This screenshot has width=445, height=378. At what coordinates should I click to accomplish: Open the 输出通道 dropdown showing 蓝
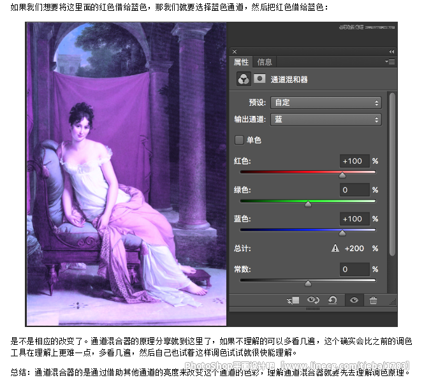point(326,119)
